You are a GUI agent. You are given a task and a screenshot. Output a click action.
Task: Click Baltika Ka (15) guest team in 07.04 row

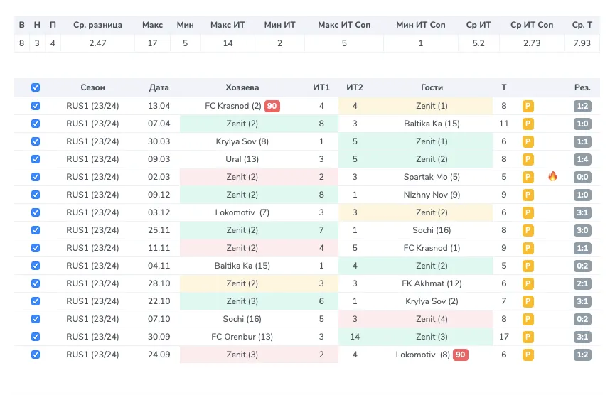[432, 124]
